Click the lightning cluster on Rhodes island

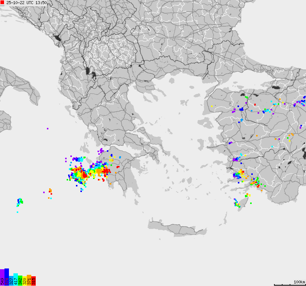tap(237, 204)
